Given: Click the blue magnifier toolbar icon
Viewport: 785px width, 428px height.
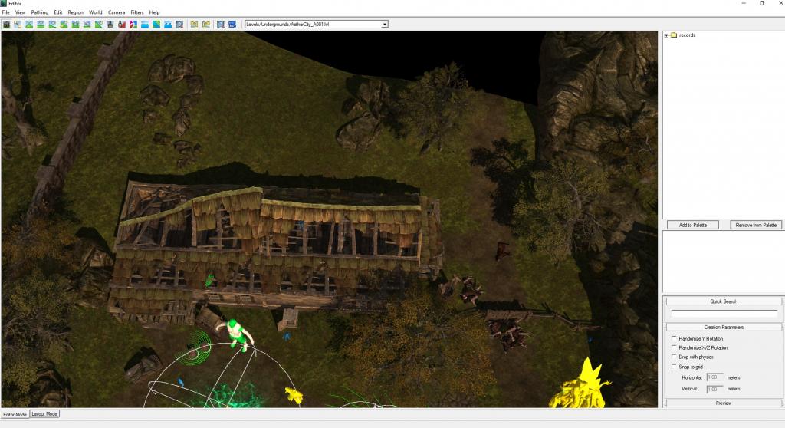Looking at the screenshot, I should 221,24.
